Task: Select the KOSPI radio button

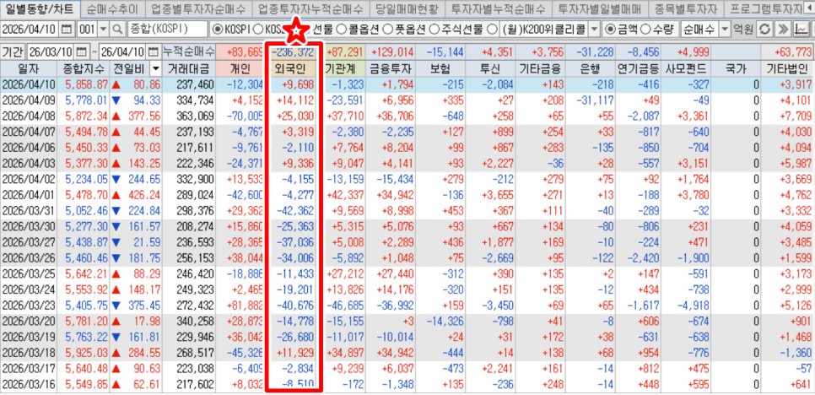Action: 216,29
